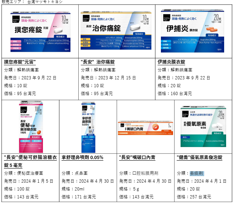
Task: Click the 伊捕炎 product box image
Action: [192, 31]
